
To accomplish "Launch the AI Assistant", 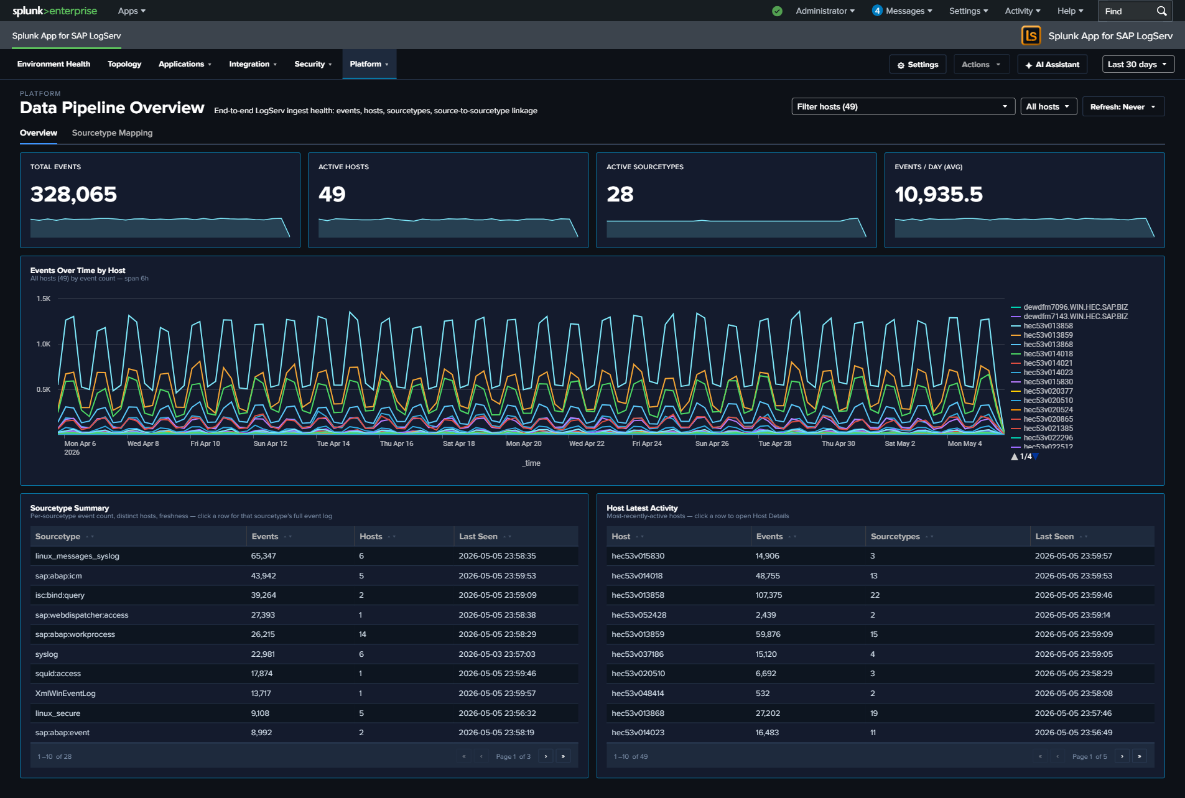I will [1053, 64].
